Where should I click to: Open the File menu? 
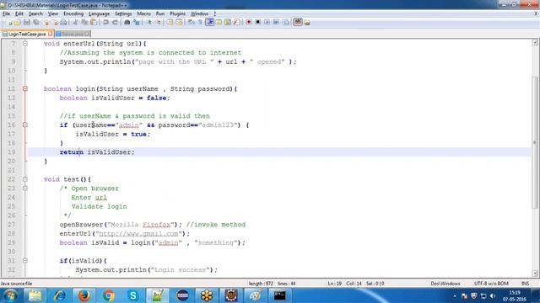[x=6, y=13]
